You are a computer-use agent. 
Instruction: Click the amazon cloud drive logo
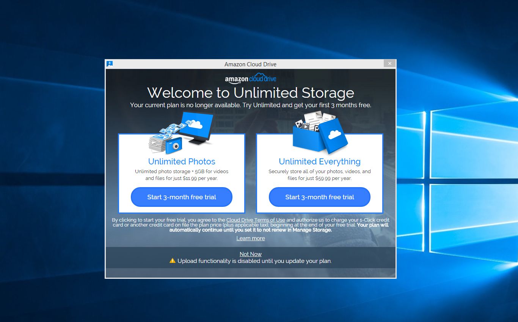(251, 78)
